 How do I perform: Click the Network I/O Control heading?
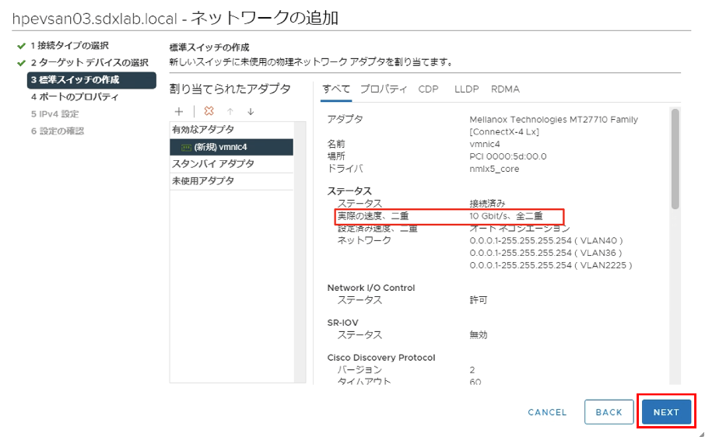[x=371, y=288]
